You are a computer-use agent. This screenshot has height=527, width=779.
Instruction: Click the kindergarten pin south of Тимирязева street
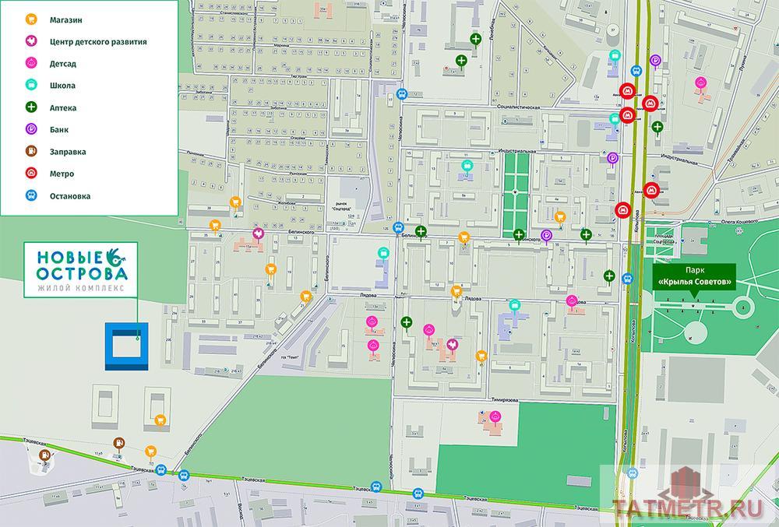495,418
